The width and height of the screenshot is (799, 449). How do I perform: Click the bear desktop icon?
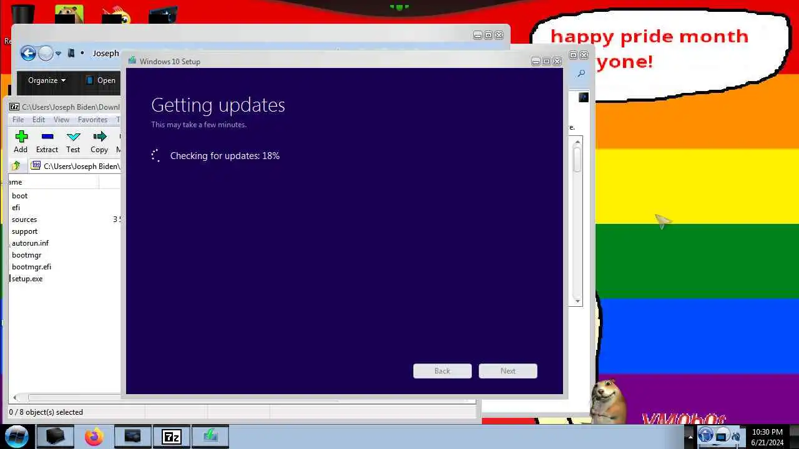69,15
